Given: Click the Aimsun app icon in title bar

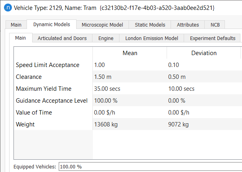Looking at the screenshot, I should click(7, 8).
